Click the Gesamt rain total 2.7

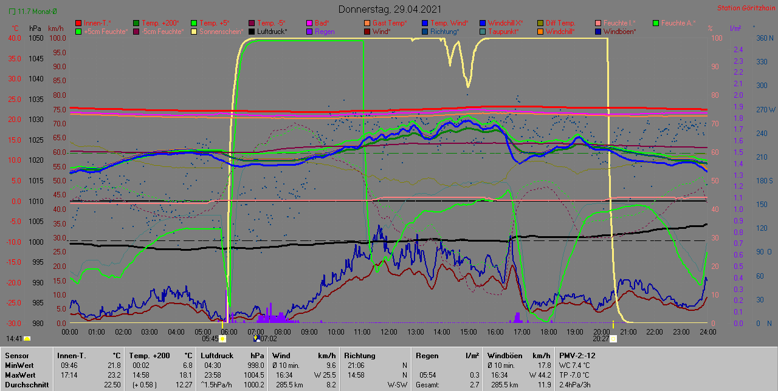[474, 385]
